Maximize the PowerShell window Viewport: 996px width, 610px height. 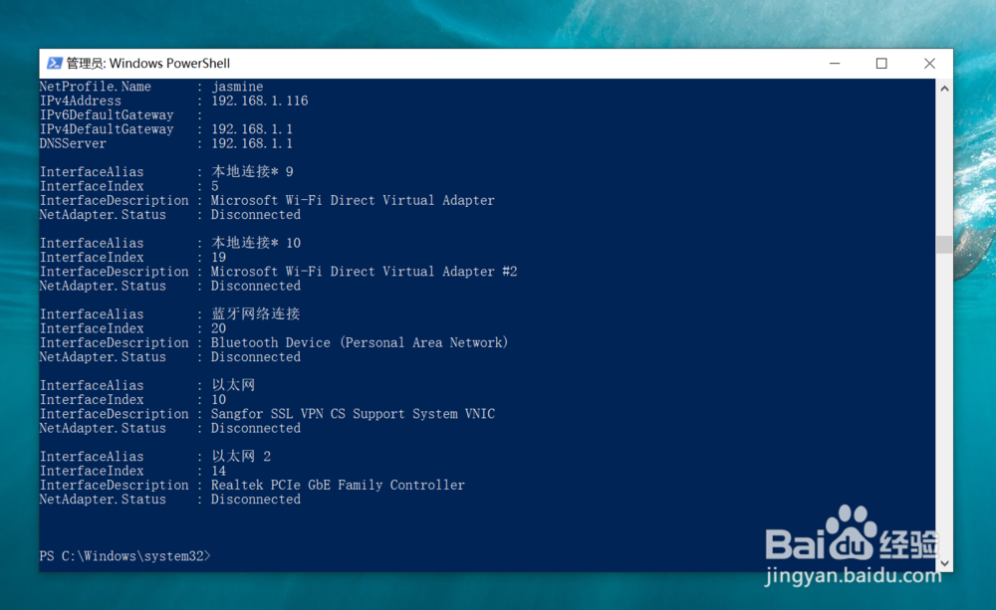[x=881, y=64]
